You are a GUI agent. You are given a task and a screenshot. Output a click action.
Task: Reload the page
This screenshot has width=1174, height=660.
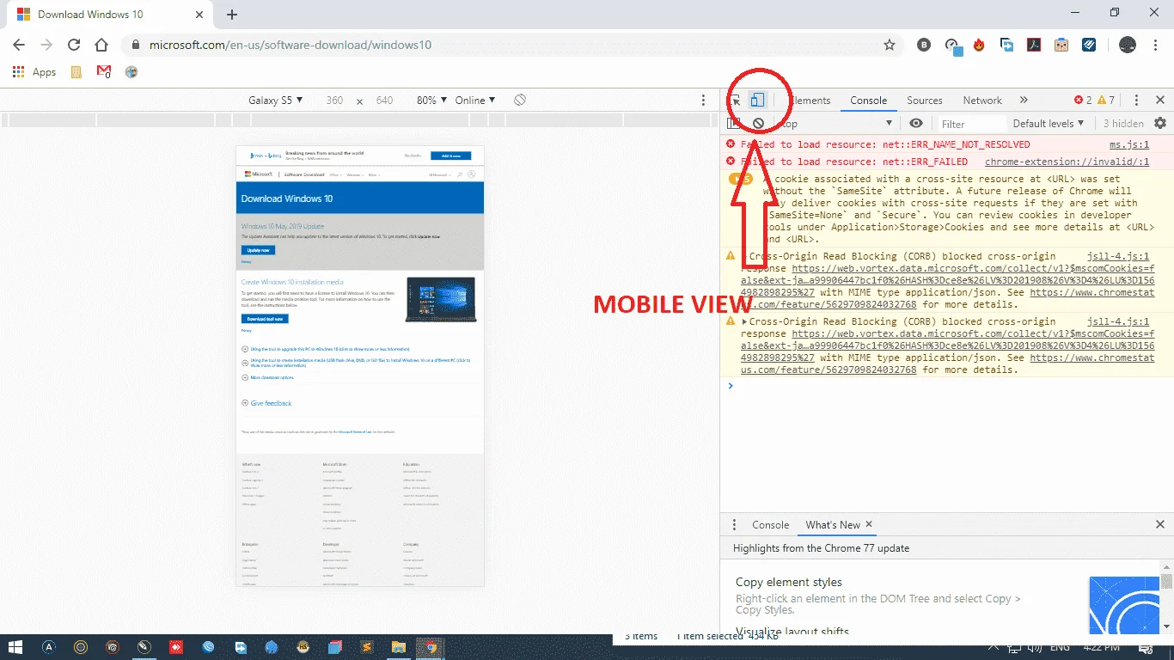(x=74, y=45)
